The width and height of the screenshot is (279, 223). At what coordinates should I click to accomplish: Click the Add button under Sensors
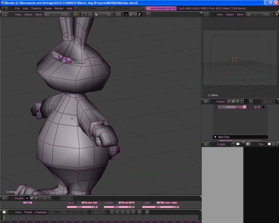pos(93,207)
